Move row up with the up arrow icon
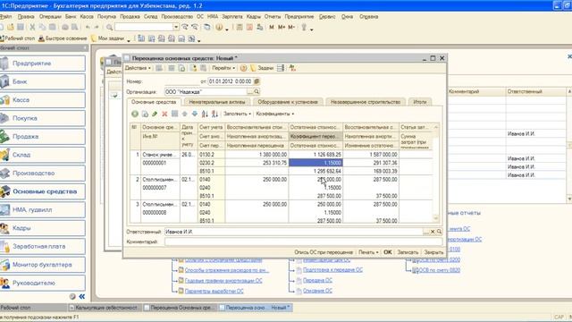This screenshot has width=572, height=322. pyautogui.click(x=185, y=114)
